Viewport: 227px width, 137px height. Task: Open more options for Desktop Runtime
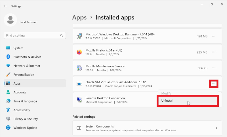point(214,36)
